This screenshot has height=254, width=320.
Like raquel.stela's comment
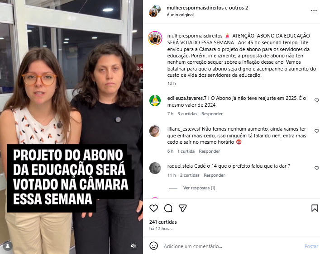[x=316, y=168]
